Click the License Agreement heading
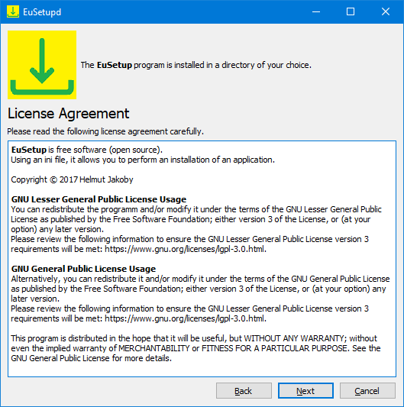Image resolution: width=404 pixels, height=407 pixels. [69, 114]
